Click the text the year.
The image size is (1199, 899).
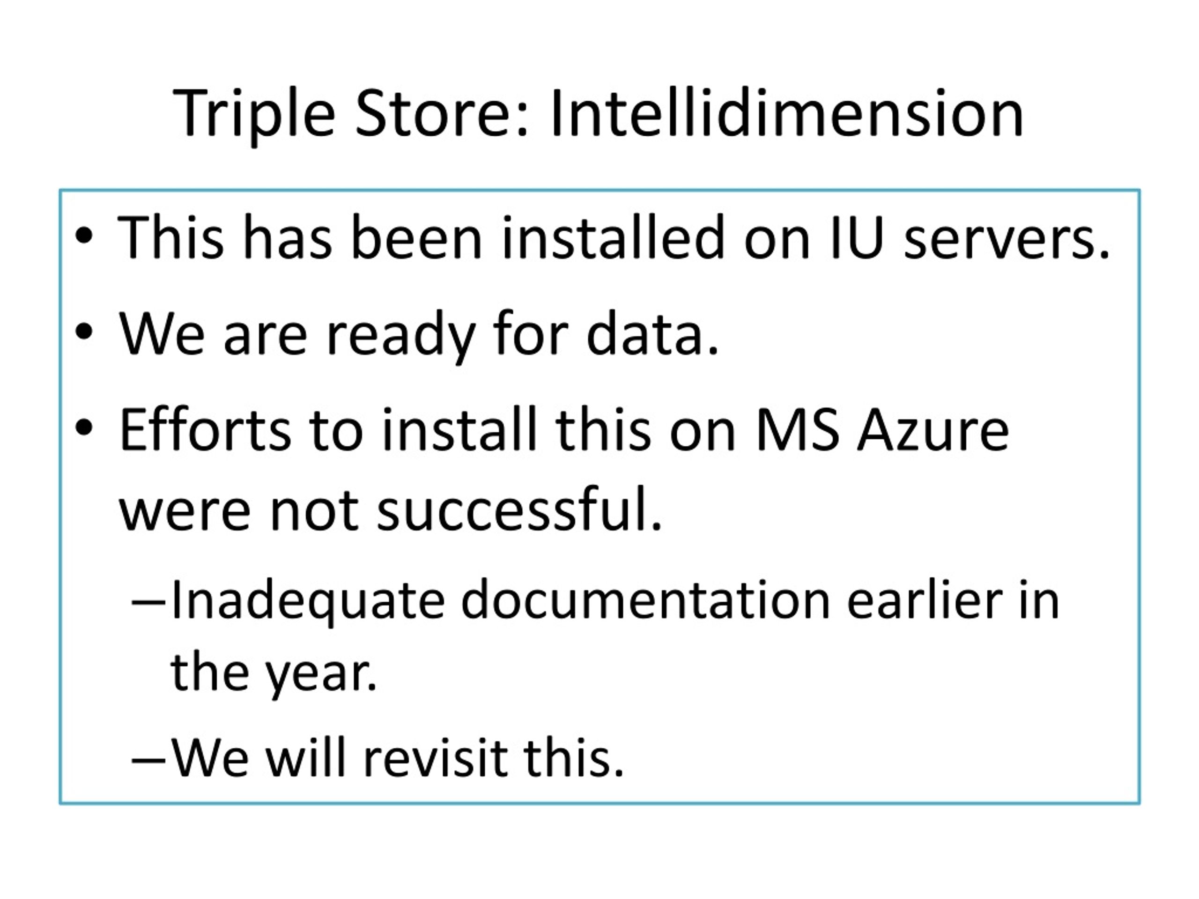coord(274,674)
